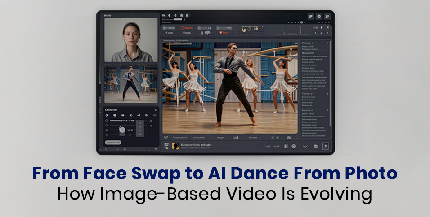
Task: Click the lightning bolt icon in the top toolbar
Action: point(175,15)
